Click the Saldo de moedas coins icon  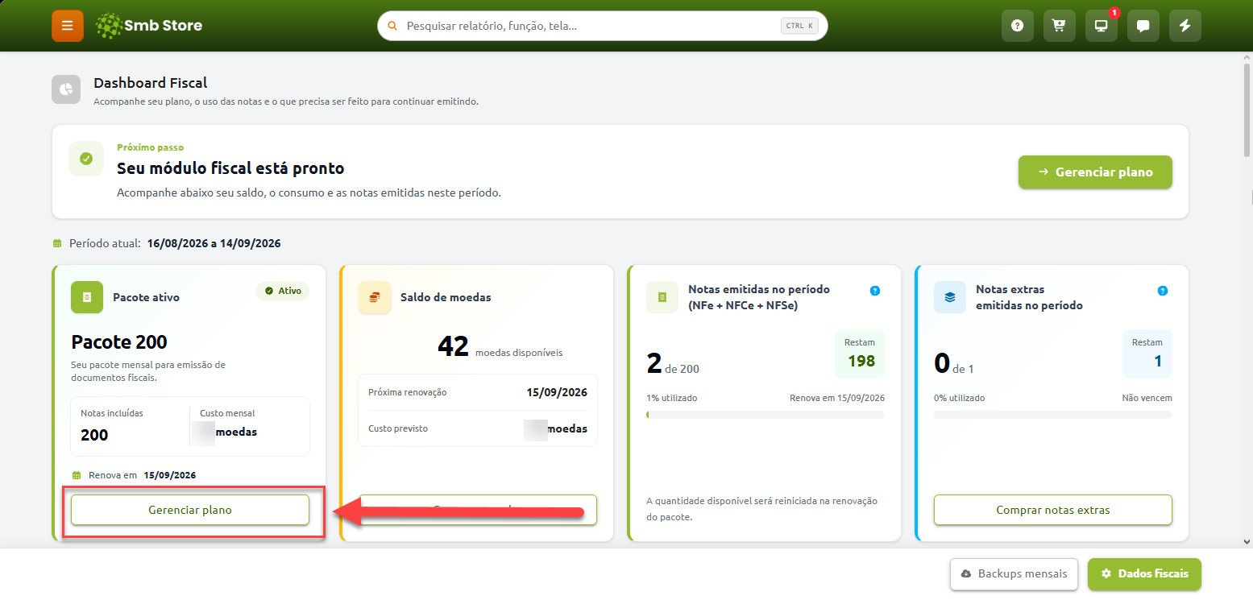coord(374,297)
